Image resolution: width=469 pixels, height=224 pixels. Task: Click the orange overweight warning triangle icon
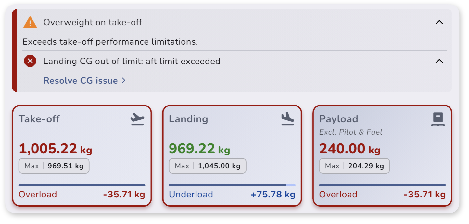pyautogui.click(x=30, y=22)
